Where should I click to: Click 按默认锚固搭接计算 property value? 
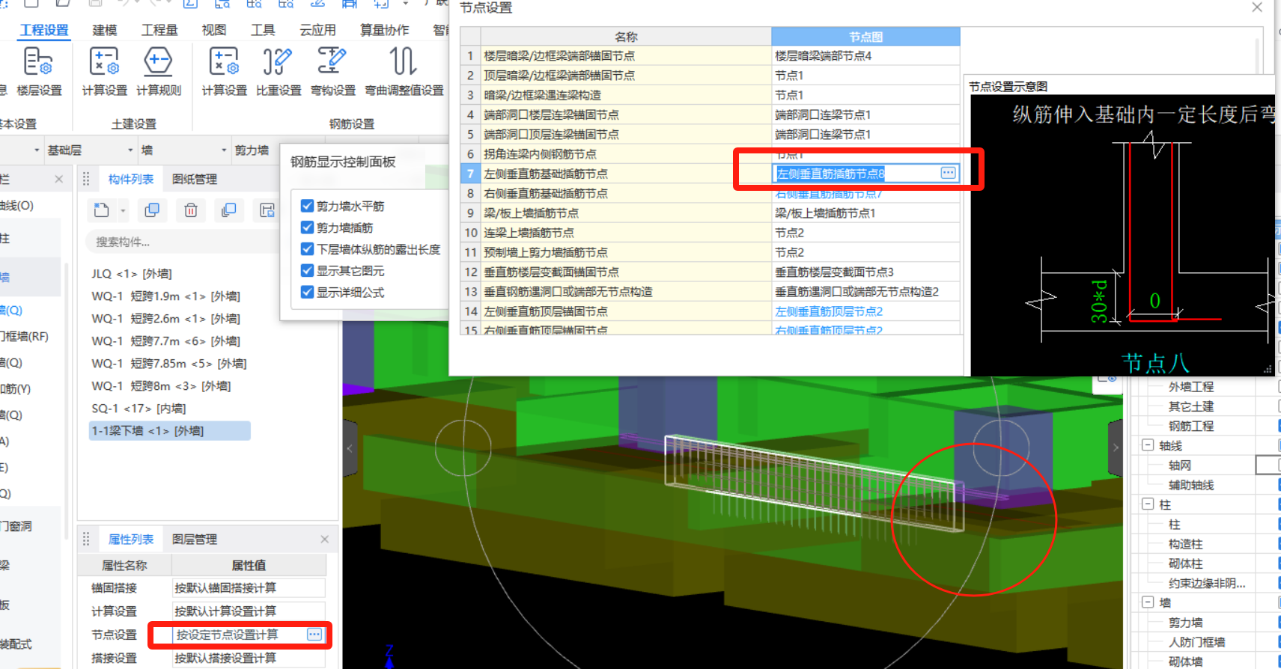[x=249, y=588]
